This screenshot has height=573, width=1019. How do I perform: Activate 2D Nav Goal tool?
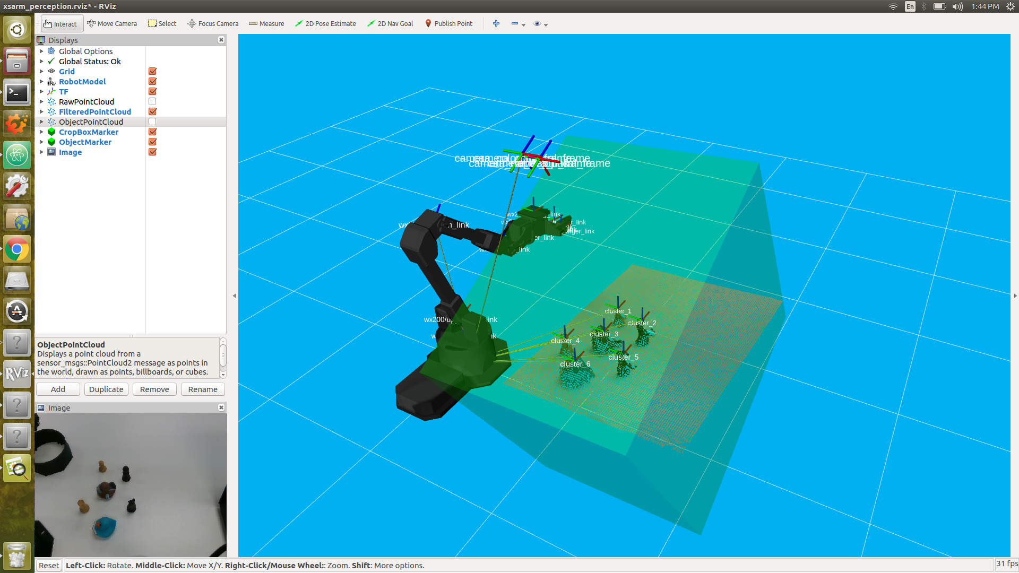pos(390,24)
